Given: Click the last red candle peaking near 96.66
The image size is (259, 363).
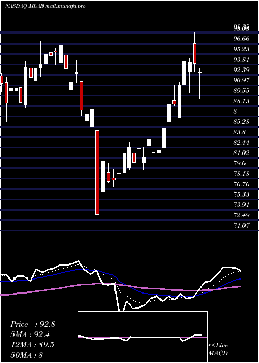Looking at the screenshot, I should click(195, 53).
